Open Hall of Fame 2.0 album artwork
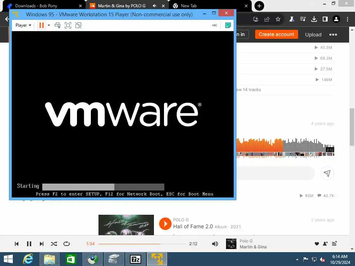 click(126, 225)
